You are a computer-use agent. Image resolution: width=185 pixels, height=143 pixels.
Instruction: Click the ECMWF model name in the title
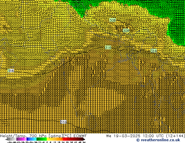click(80, 136)
